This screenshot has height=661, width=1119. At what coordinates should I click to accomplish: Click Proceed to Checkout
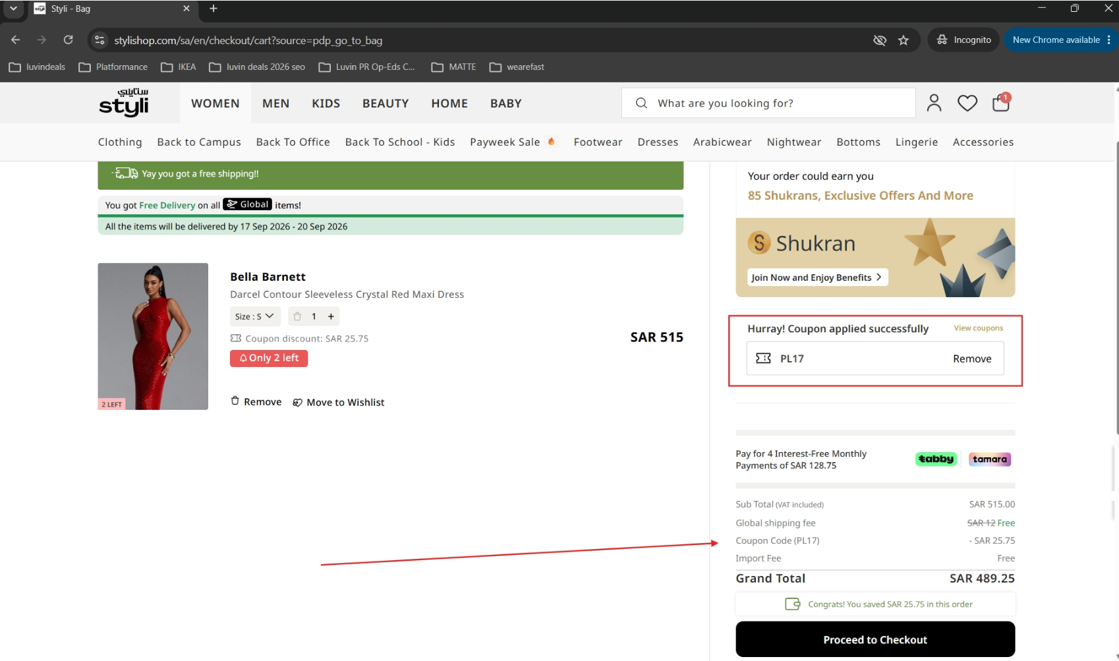click(875, 639)
